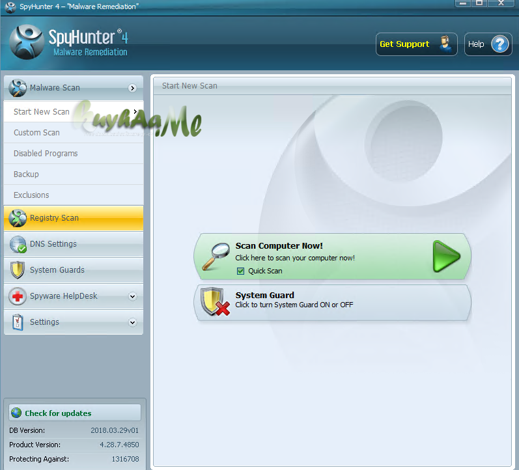This screenshot has width=519, height=470.
Task: Close the SpyHunter window
Action: 501,3
